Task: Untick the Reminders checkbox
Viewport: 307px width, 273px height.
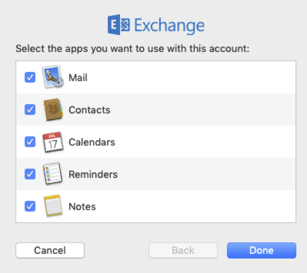Action: pos(30,174)
